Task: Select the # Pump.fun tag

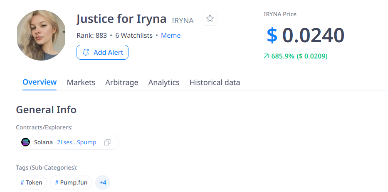Action: click(x=71, y=182)
